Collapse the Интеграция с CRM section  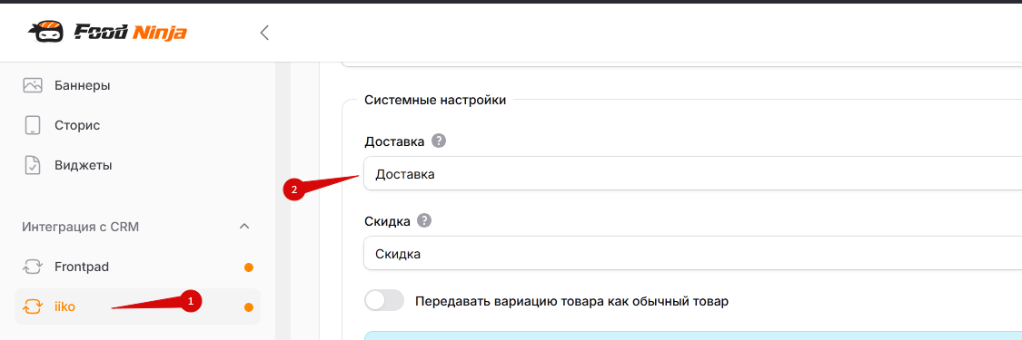[x=244, y=227]
